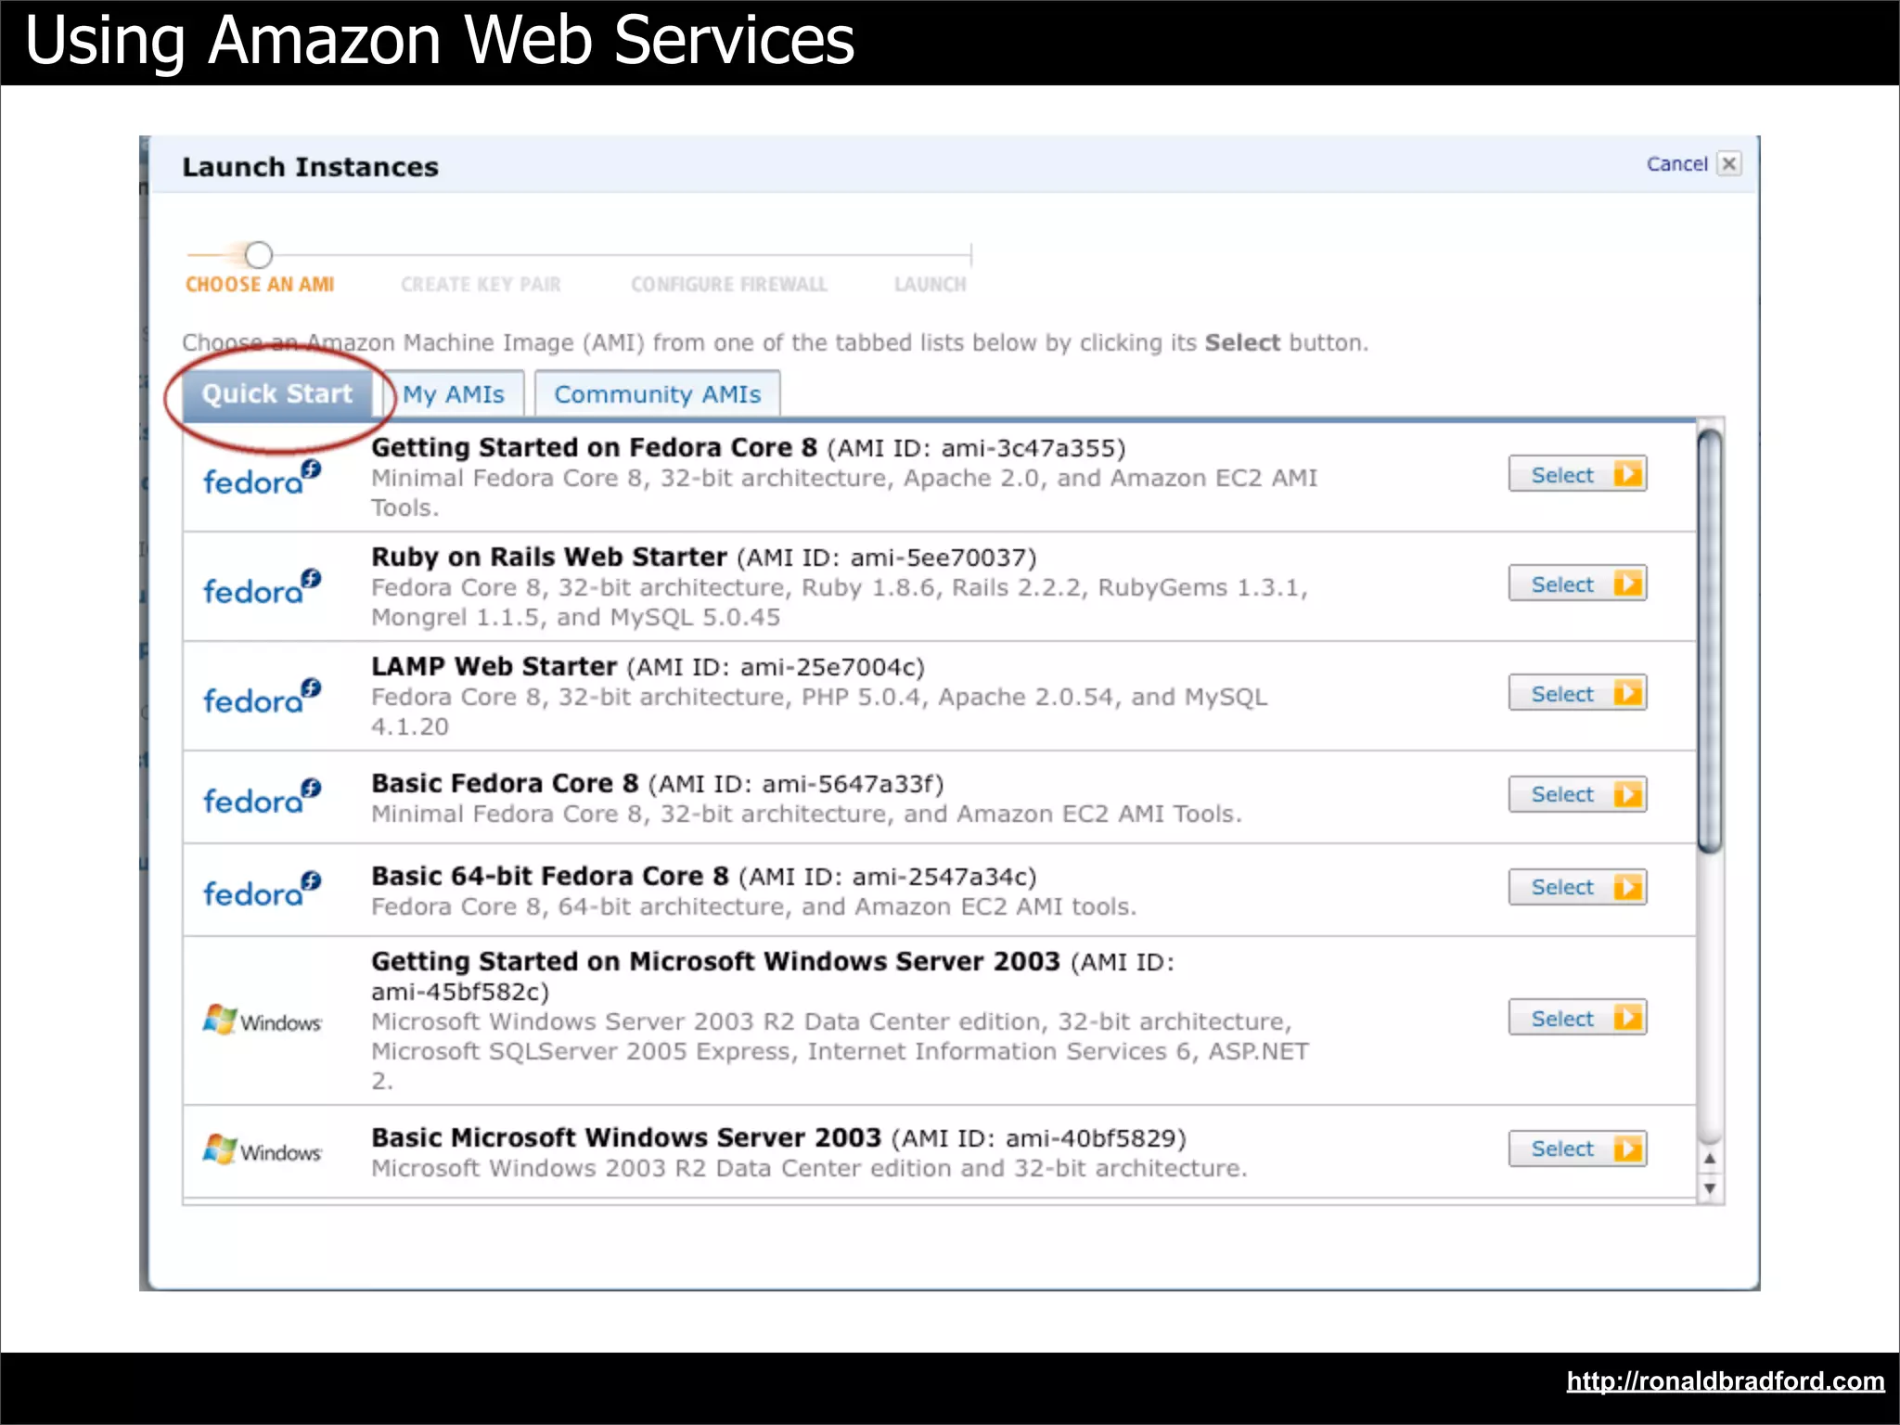Viewport: 1900px width, 1425px height.
Task: Click the title Basic Microsoft Windows Server 2003
Action: (x=626, y=1137)
